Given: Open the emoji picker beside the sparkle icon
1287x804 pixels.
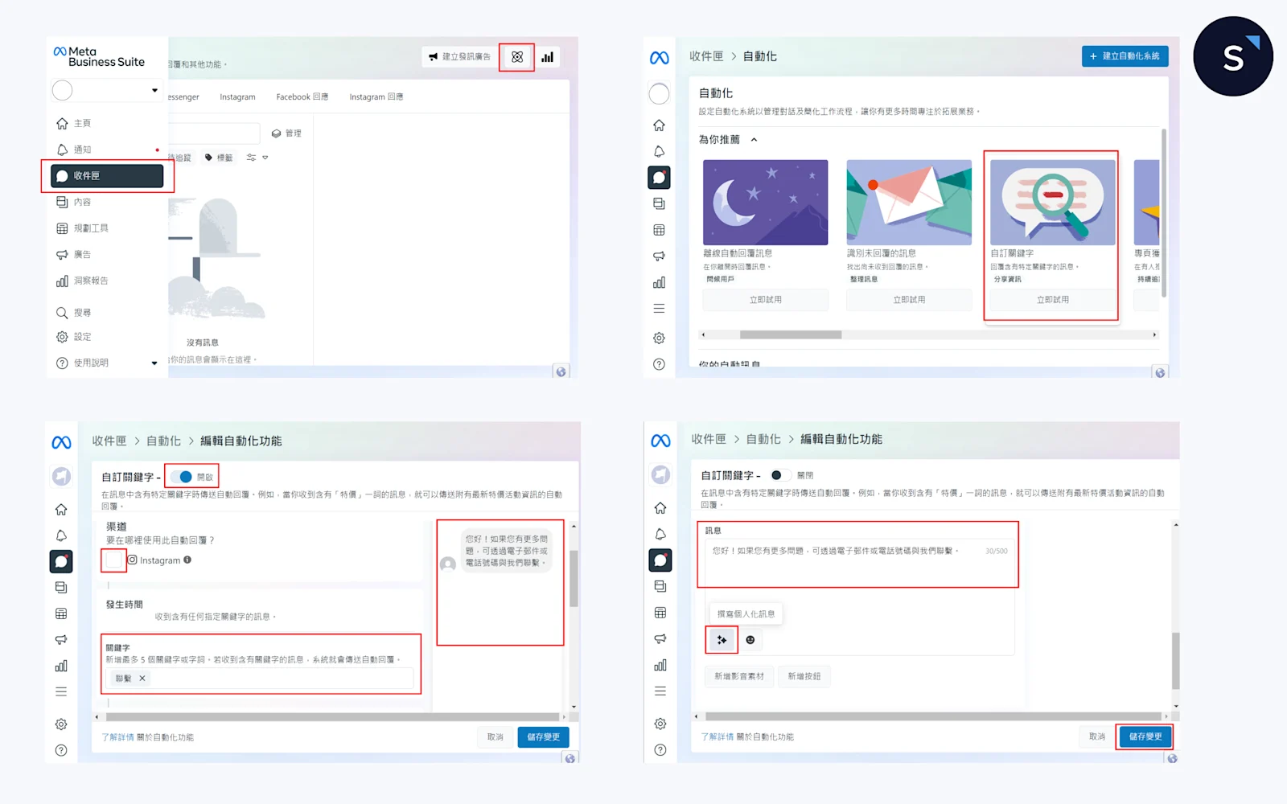Looking at the screenshot, I should pos(750,640).
